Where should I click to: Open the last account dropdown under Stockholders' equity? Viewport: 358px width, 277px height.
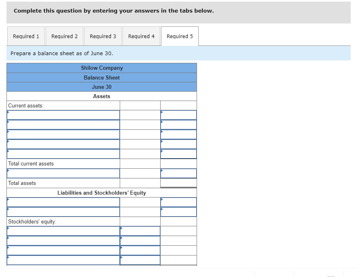[x=63, y=260]
